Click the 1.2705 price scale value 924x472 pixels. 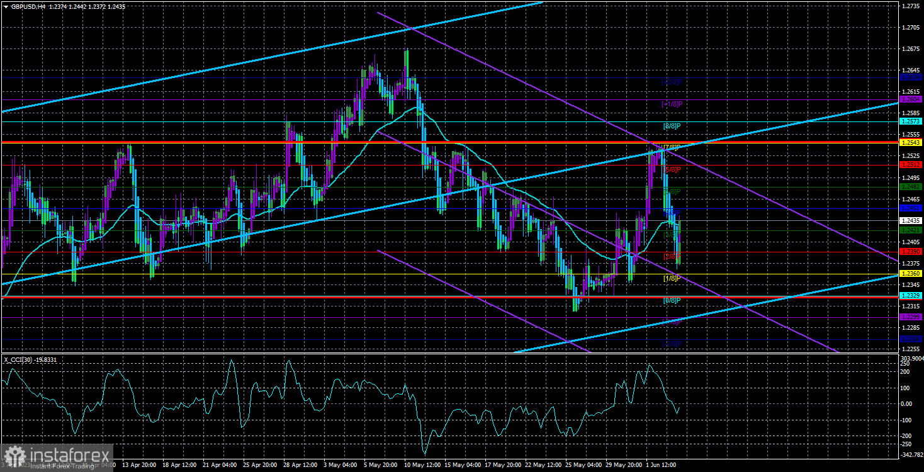click(910, 27)
